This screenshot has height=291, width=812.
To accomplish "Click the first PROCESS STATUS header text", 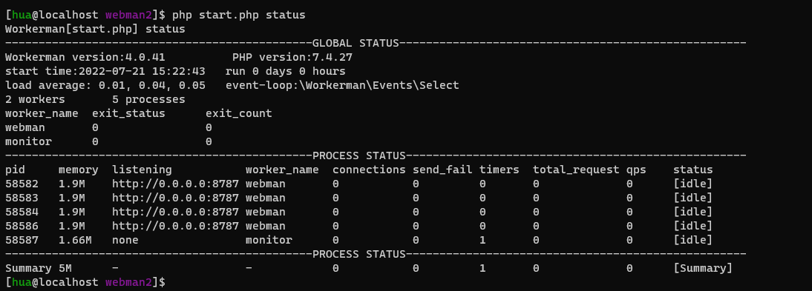I will pyautogui.click(x=359, y=155).
